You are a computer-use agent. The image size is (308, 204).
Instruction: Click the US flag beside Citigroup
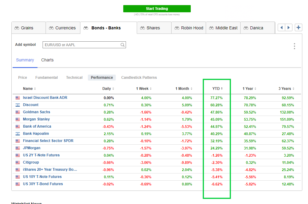(18, 163)
